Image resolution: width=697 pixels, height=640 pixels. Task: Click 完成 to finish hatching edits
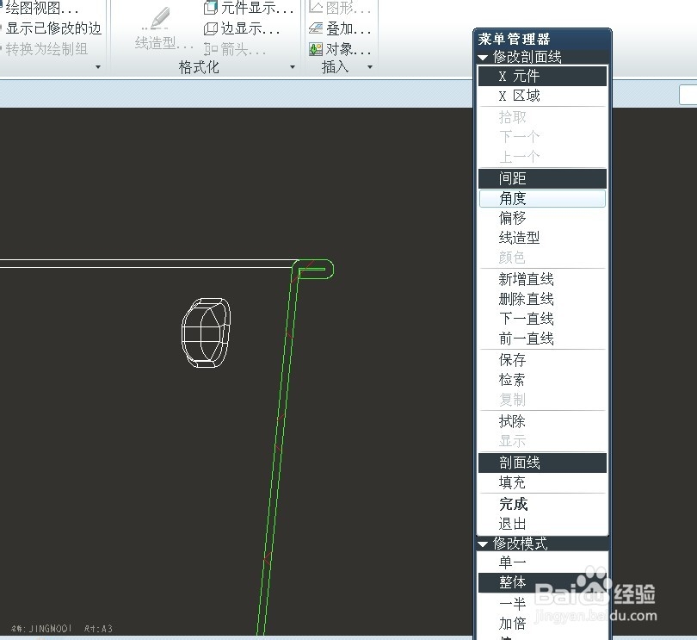(512, 503)
